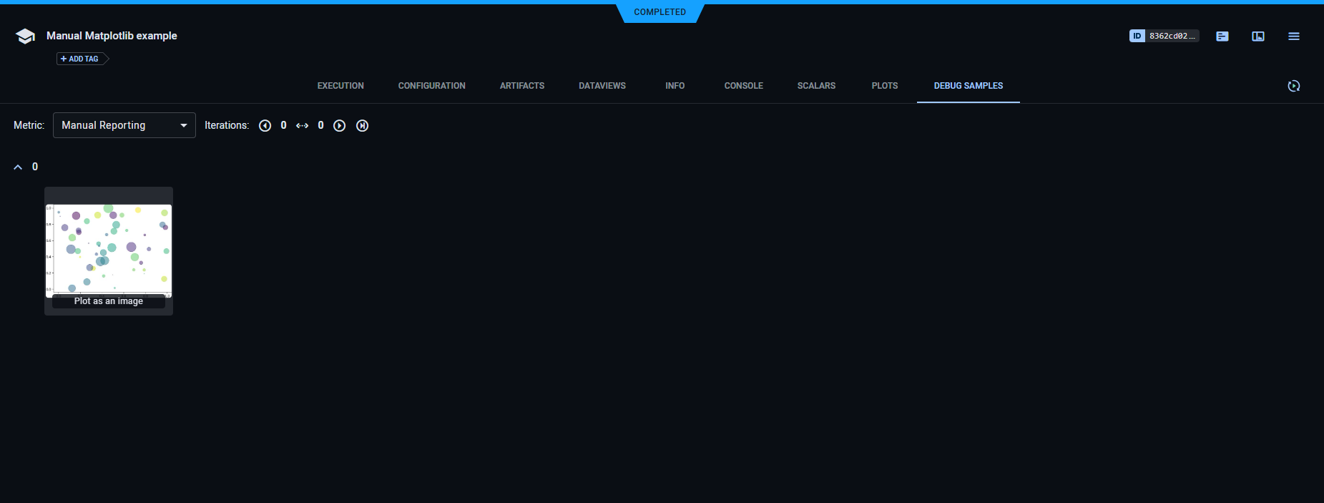Go to the previous iteration
1324x503 pixels.
coord(265,126)
